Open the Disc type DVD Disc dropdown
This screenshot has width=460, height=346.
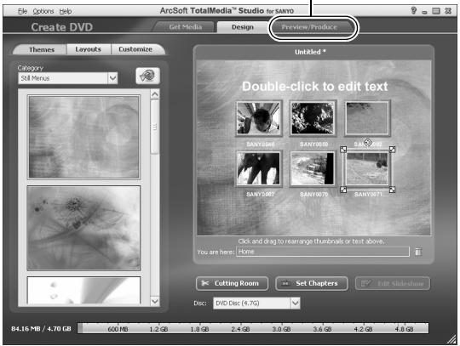coord(256,303)
